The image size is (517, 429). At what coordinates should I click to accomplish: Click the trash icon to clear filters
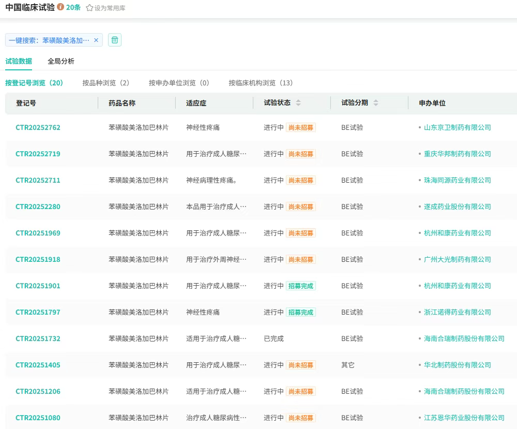click(115, 40)
